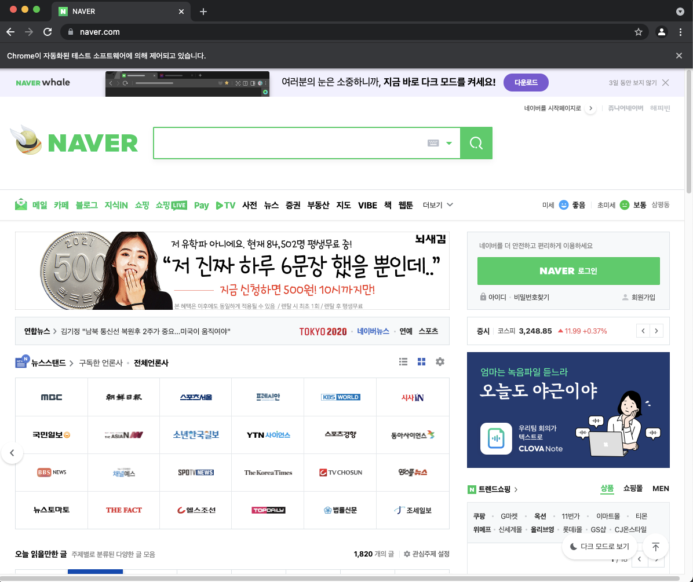Screen dimensions: 693x582
Task: Click the 비밀번호찾기 link
Action: (531, 297)
